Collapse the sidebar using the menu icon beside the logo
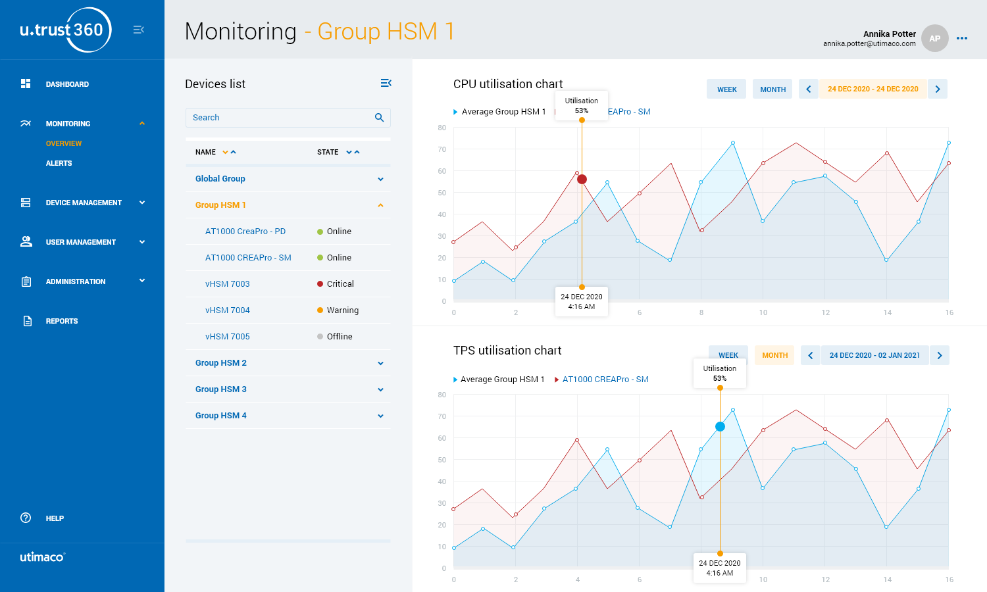Screen dimensions: 987x592 coord(138,30)
